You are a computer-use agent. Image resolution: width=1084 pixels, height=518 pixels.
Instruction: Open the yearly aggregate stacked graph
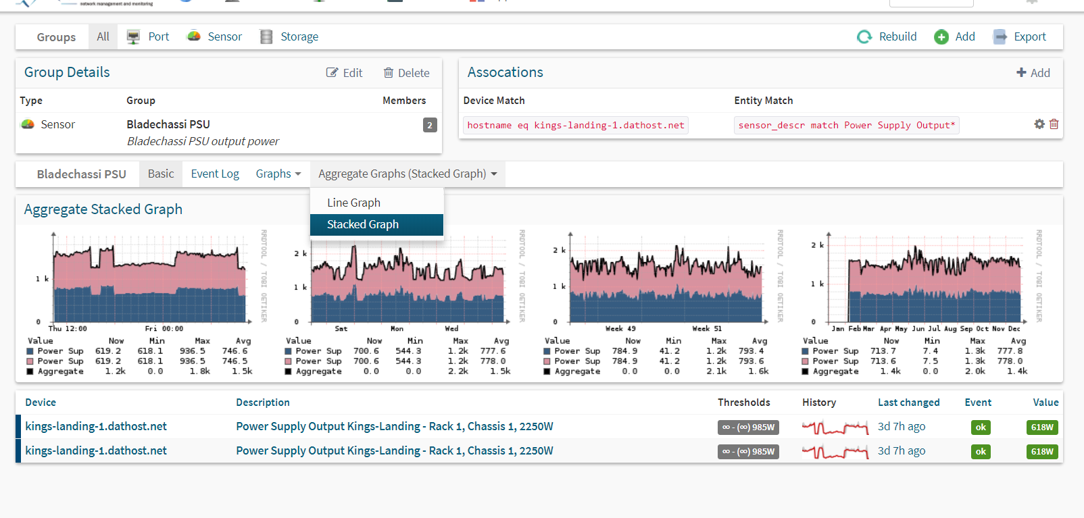point(922,303)
